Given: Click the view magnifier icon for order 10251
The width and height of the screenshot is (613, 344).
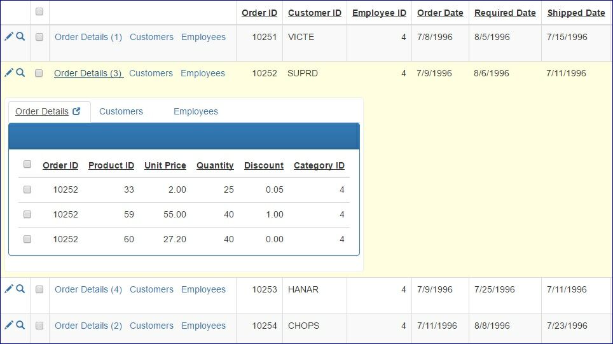Looking at the screenshot, I should [20, 37].
